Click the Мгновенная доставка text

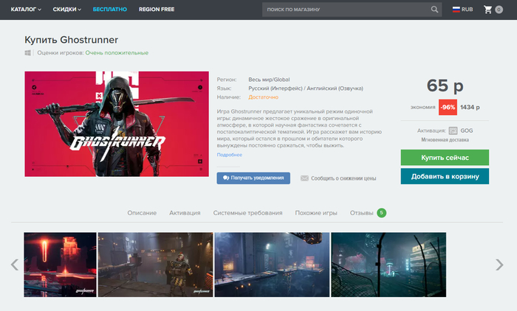pyautogui.click(x=445, y=140)
